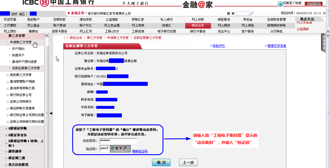Select 自助注册第三方存管 in the sidebar tree
The width and height of the screenshot is (330, 168).
[x=26, y=68]
